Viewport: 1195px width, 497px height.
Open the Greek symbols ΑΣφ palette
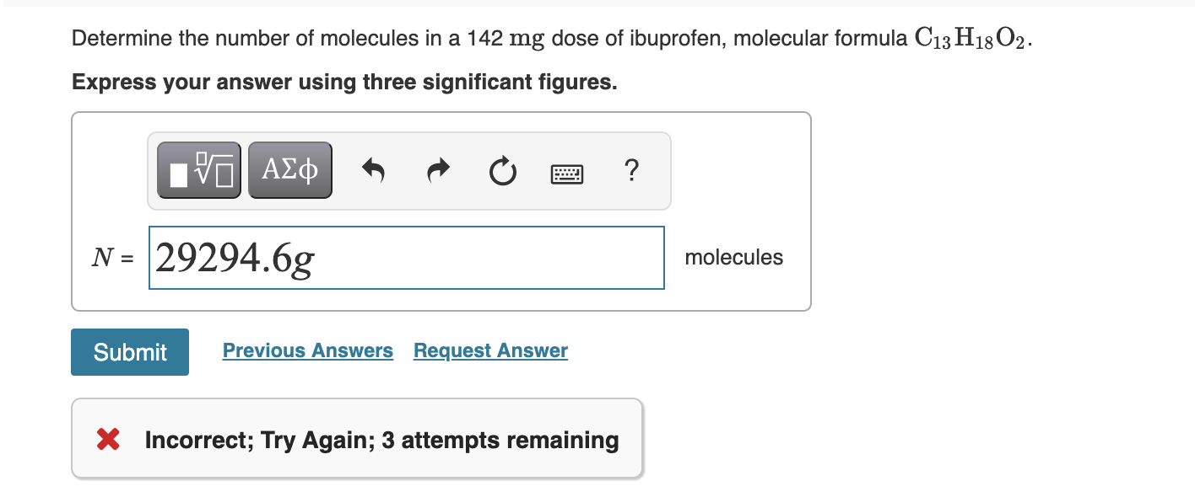289,168
